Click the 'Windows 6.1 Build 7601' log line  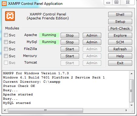point(54,78)
